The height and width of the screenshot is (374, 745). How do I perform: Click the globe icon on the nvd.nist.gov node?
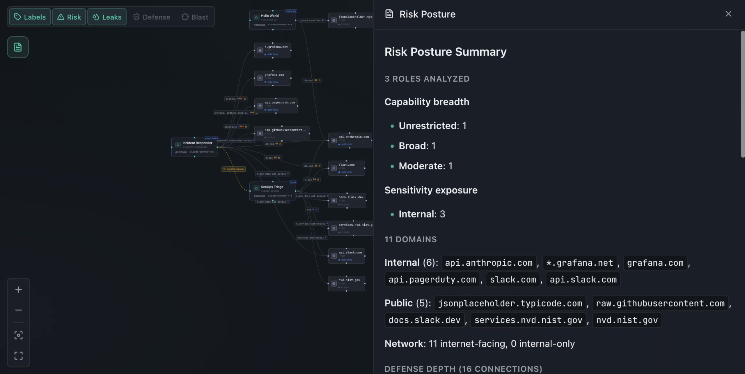334,283
